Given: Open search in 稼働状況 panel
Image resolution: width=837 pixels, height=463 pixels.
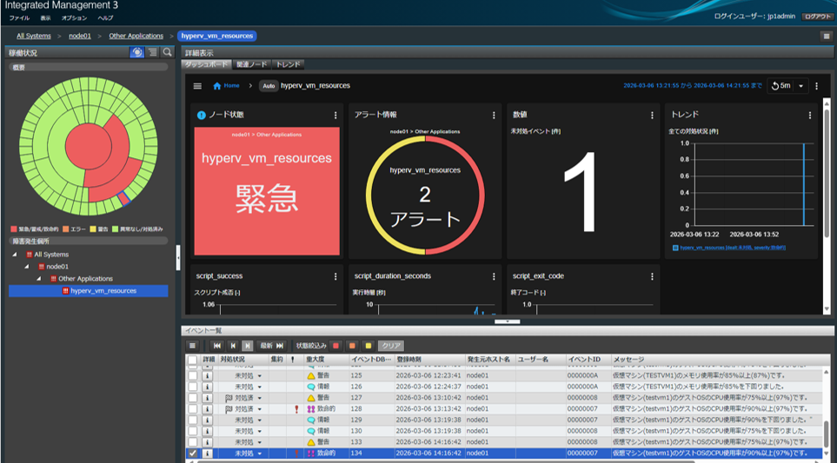Looking at the screenshot, I should (168, 52).
